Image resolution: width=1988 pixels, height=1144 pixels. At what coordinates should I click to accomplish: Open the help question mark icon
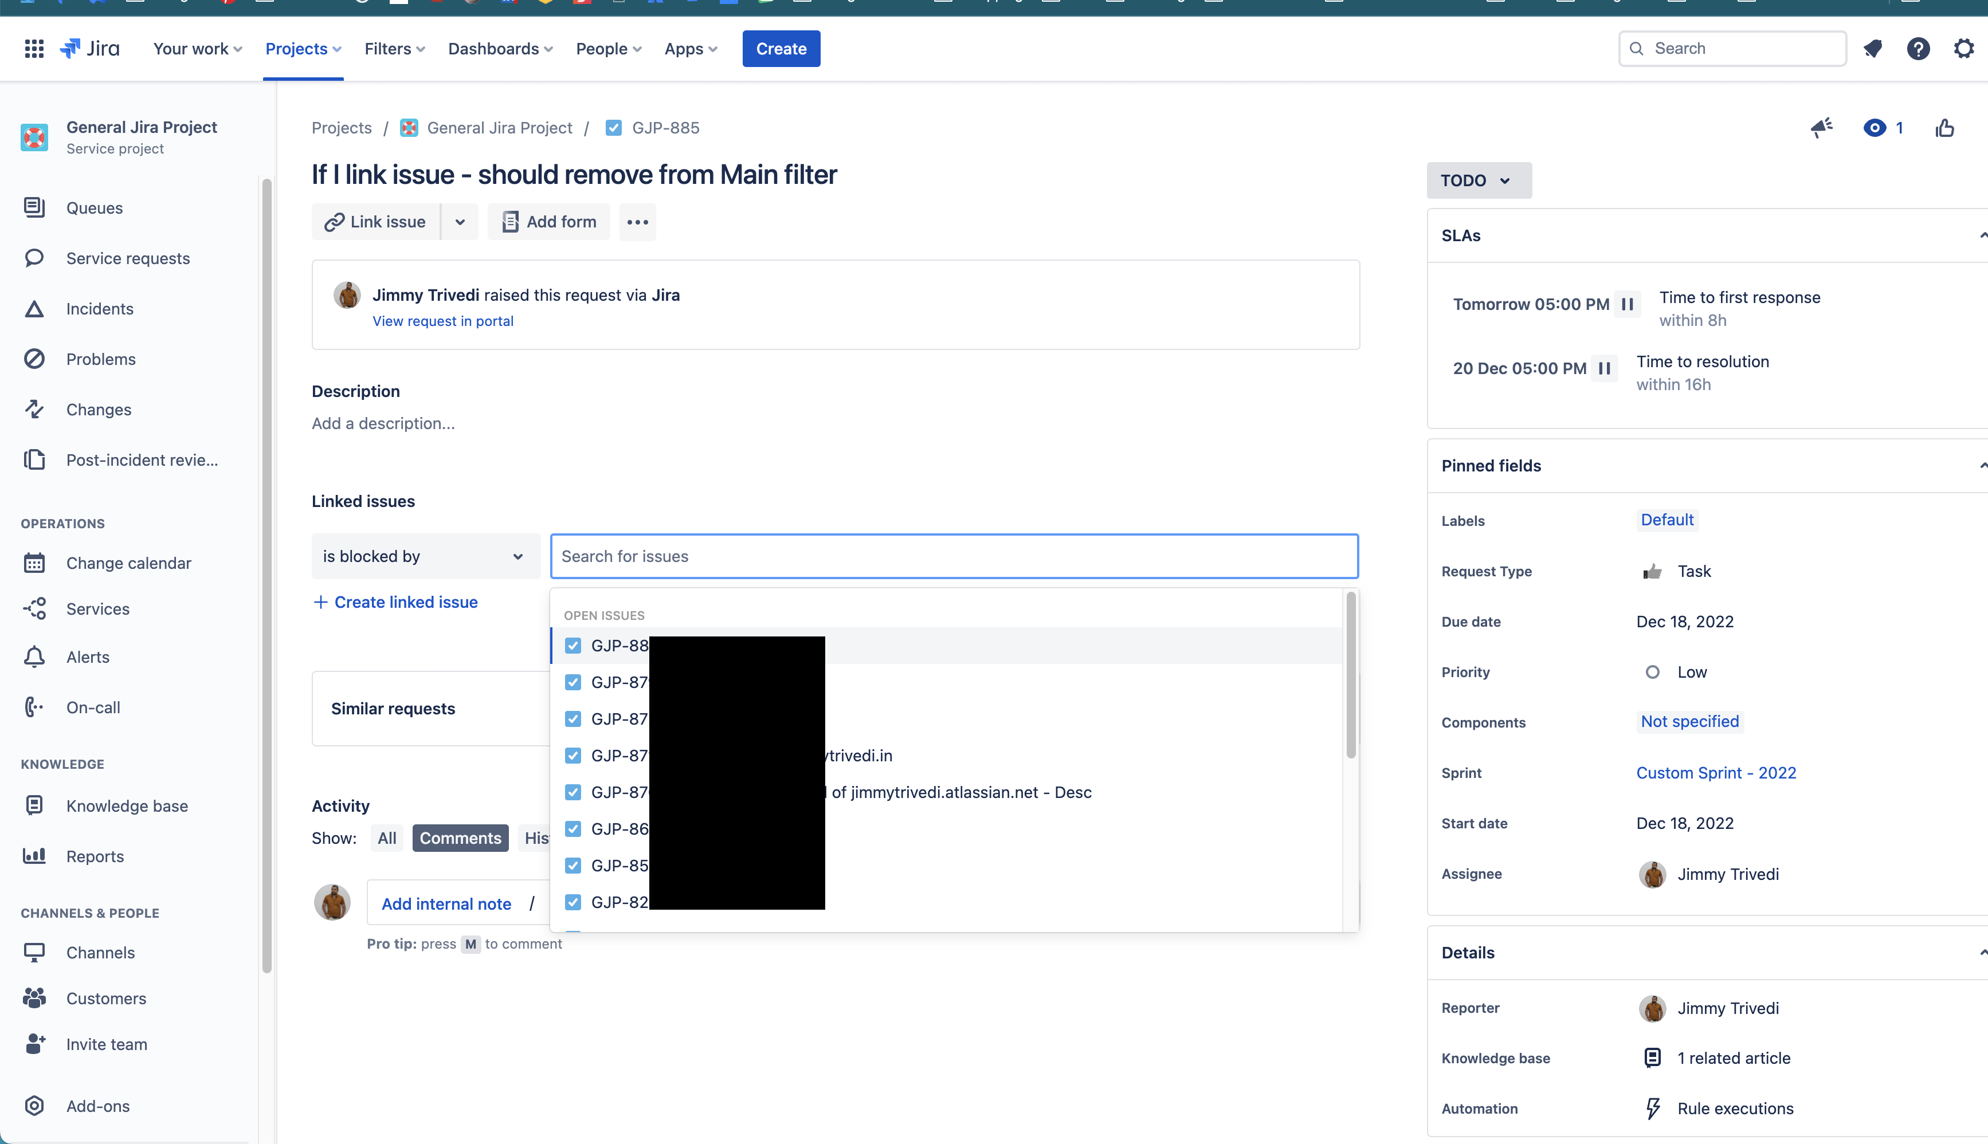(1918, 49)
